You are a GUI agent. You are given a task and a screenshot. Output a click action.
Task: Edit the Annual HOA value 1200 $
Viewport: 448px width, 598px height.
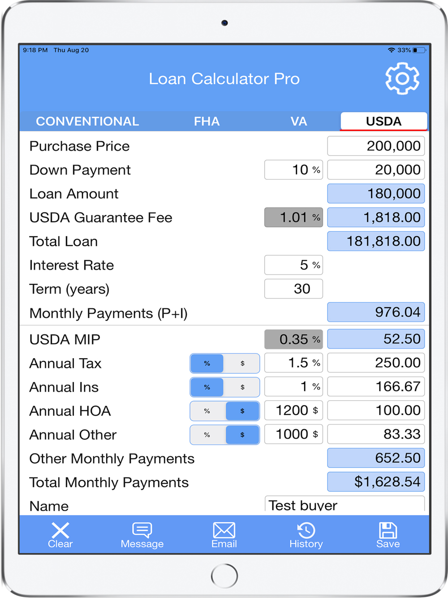[293, 411]
